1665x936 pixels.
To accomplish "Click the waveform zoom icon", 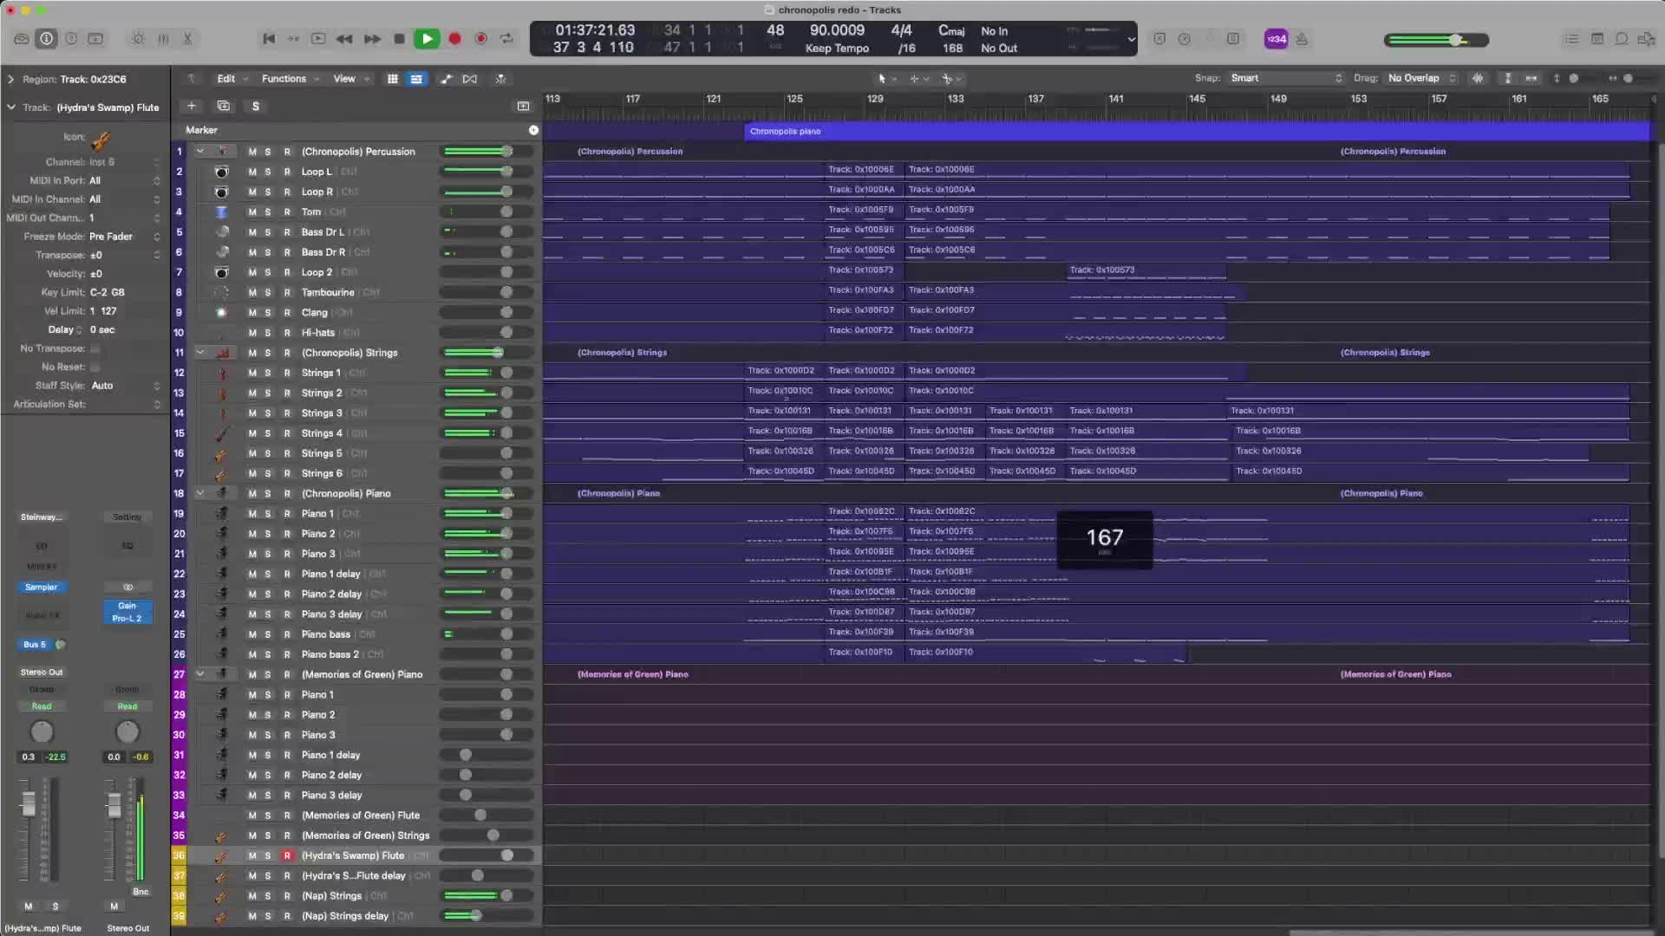I will pyautogui.click(x=1478, y=78).
